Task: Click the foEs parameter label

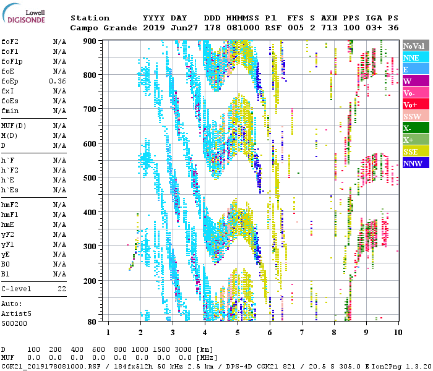Action: point(10,101)
